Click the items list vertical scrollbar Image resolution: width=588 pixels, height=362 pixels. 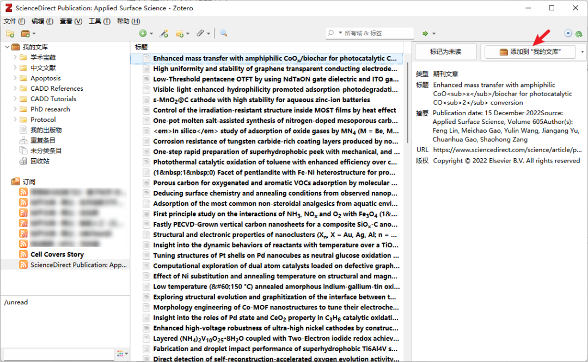(x=408, y=103)
